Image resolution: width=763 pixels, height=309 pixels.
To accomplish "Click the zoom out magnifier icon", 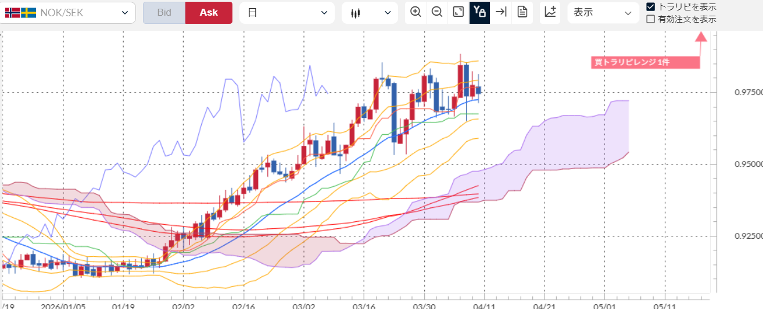I will coord(437,12).
